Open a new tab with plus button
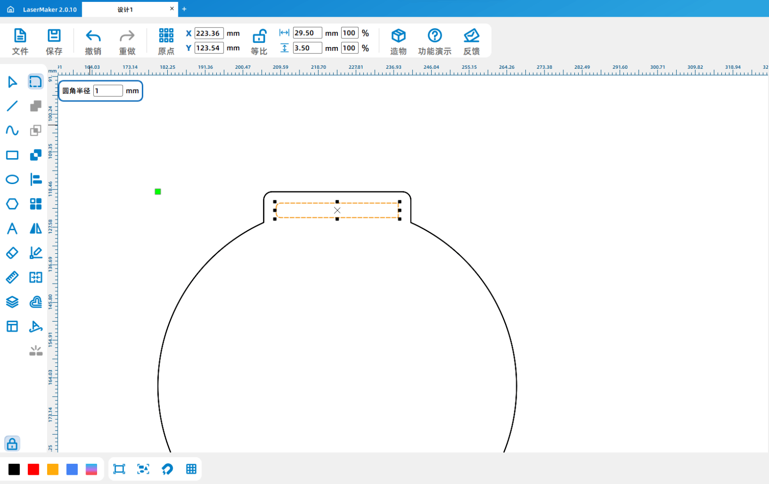Image resolution: width=769 pixels, height=484 pixels. [x=184, y=9]
